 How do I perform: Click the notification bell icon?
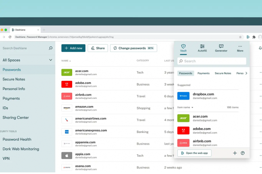click(260, 48)
